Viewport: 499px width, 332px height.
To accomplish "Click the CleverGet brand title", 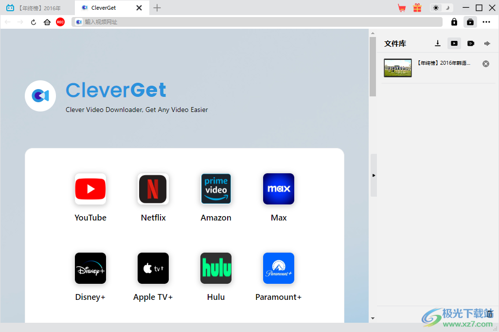I will pyautogui.click(x=116, y=90).
